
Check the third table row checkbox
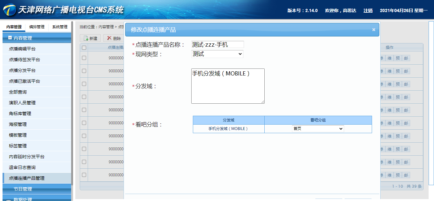coord(84,84)
